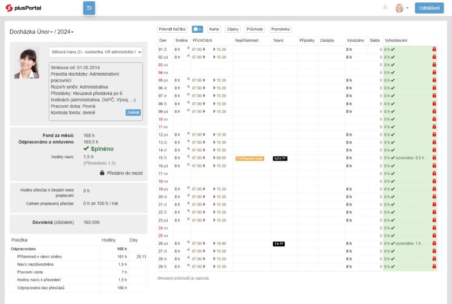This screenshot has height=304, width=452.
Task: Select day row 10 so
Action: click(x=297, y=119)
